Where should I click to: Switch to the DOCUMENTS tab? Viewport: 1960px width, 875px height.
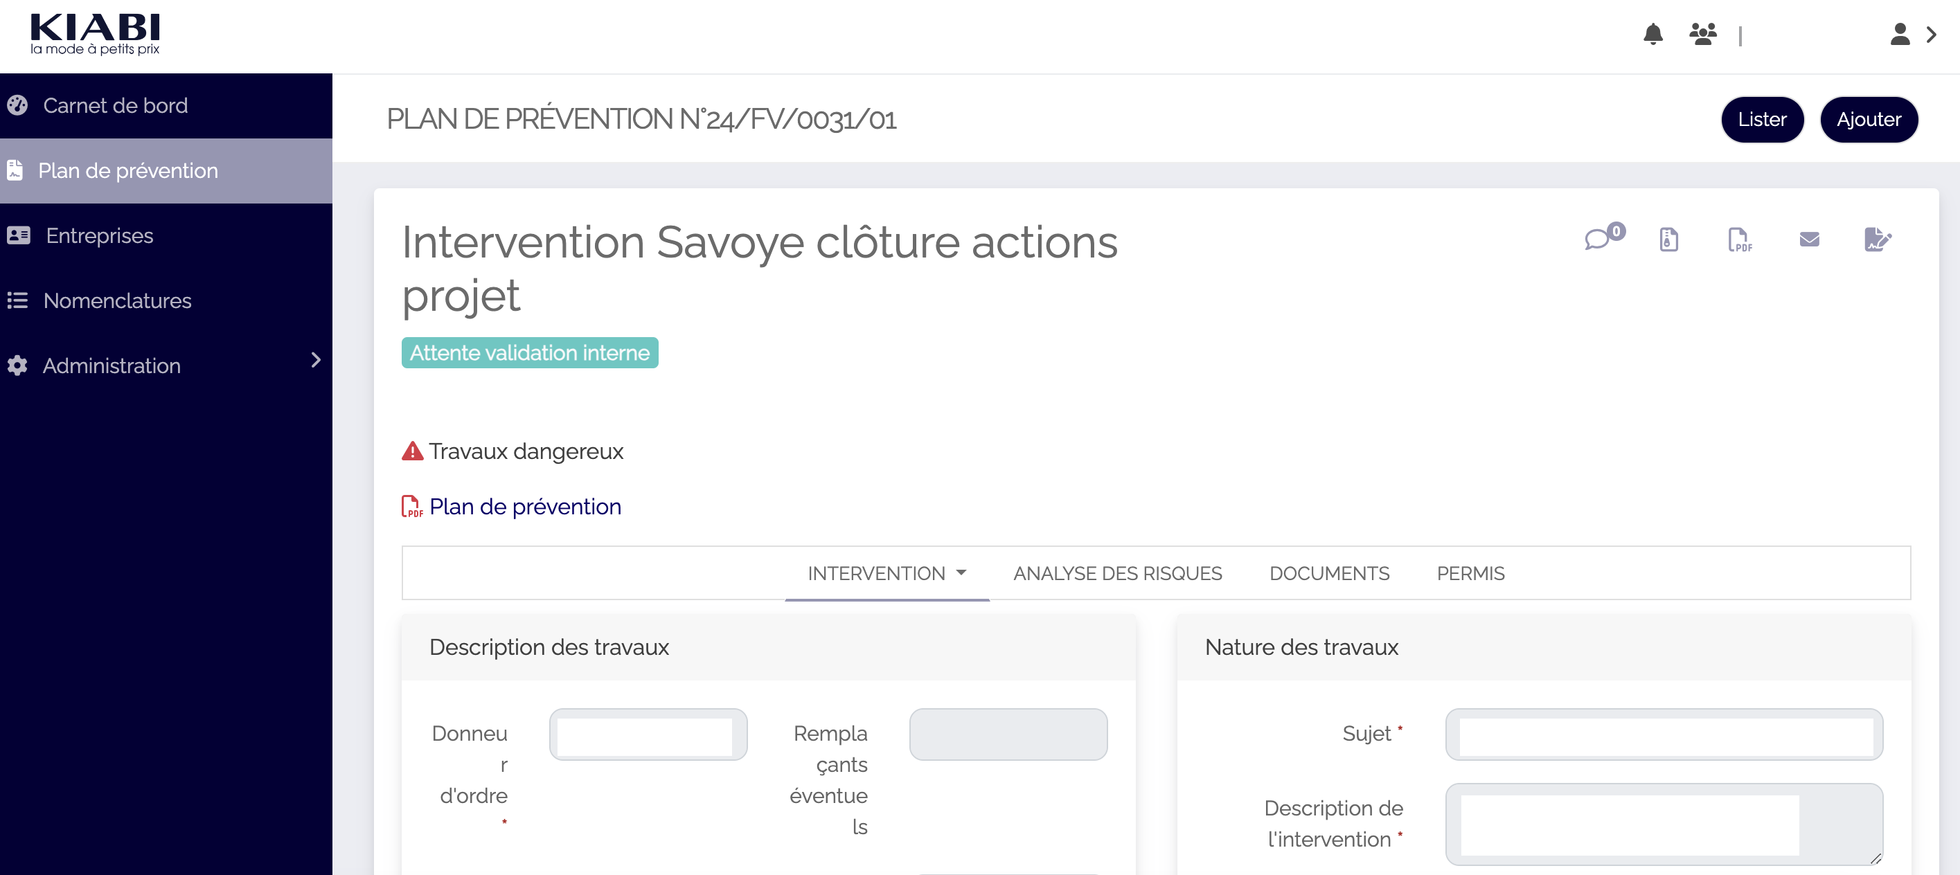(x=1329, y=573)
